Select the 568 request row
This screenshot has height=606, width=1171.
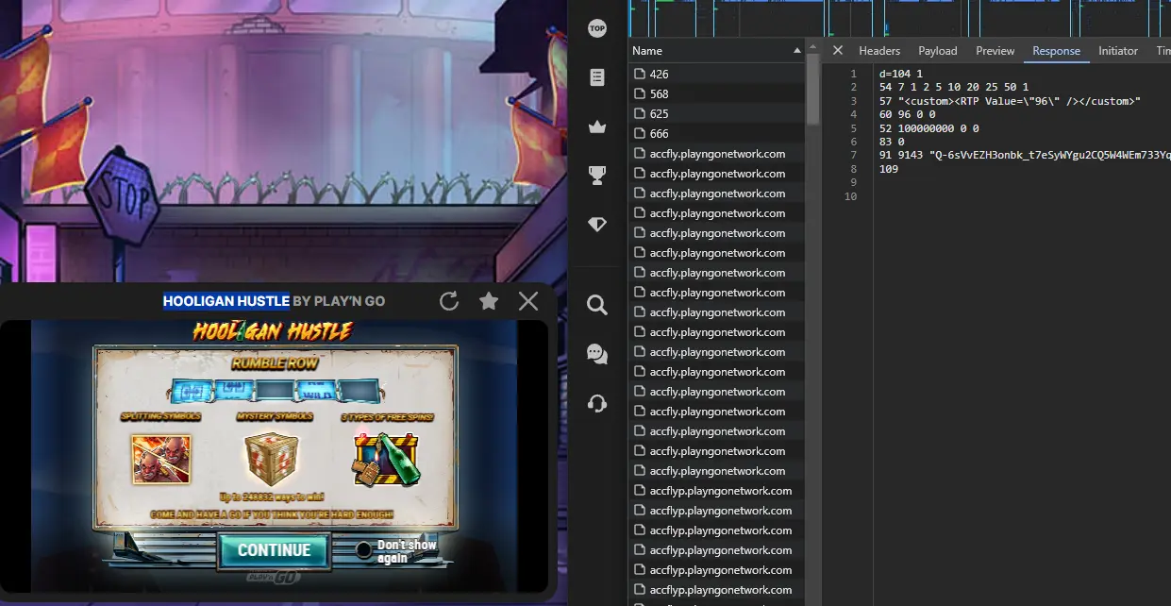click(717, 93)
